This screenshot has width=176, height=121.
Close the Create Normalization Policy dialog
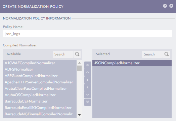point(171,6)
